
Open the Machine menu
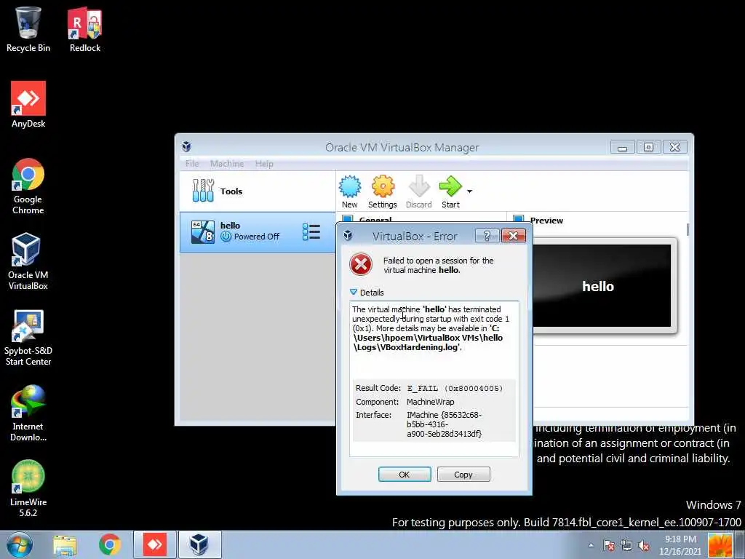(x=227, y=164)
